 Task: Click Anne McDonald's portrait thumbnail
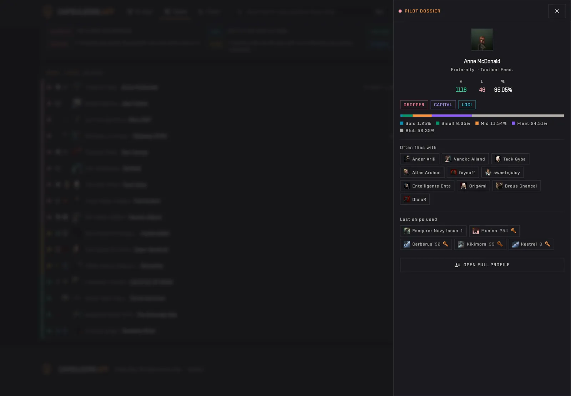(x=482, y=40)
